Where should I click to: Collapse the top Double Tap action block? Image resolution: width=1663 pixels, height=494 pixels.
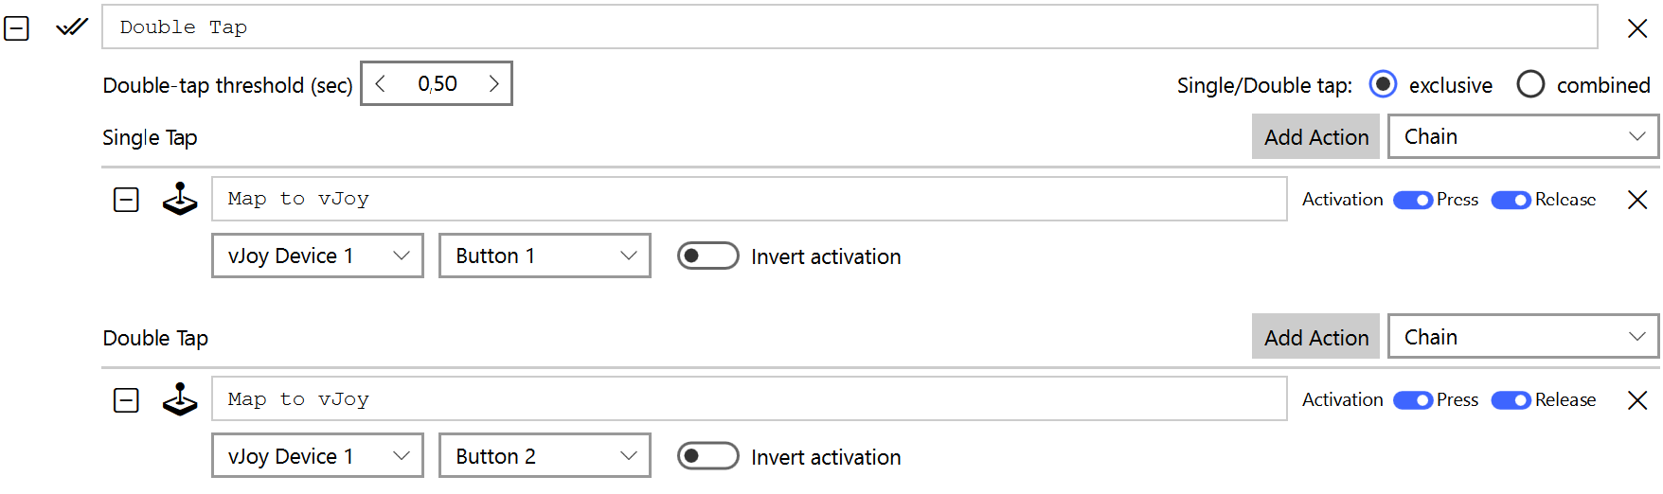coord(17,28)
